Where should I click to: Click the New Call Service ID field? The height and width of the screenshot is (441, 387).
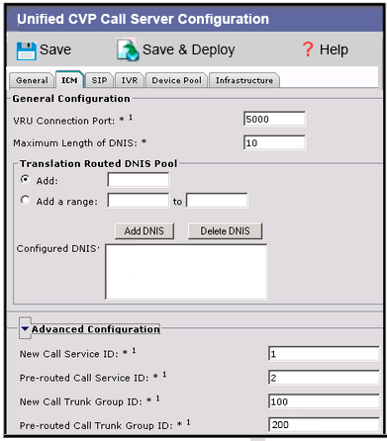[x=324, y=354]
